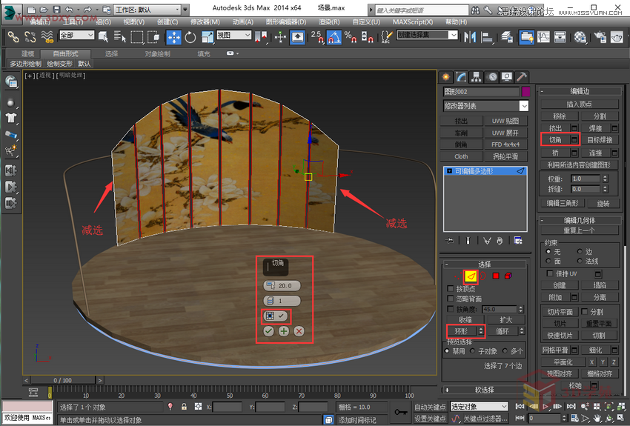Enable 按角度 checkbox
This screenshot has width=630, height=426.
pos(451,309)
